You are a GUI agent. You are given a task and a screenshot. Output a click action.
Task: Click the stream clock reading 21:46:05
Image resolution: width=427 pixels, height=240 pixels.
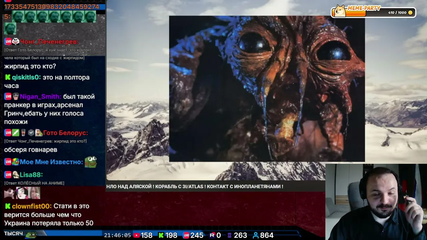117,235
